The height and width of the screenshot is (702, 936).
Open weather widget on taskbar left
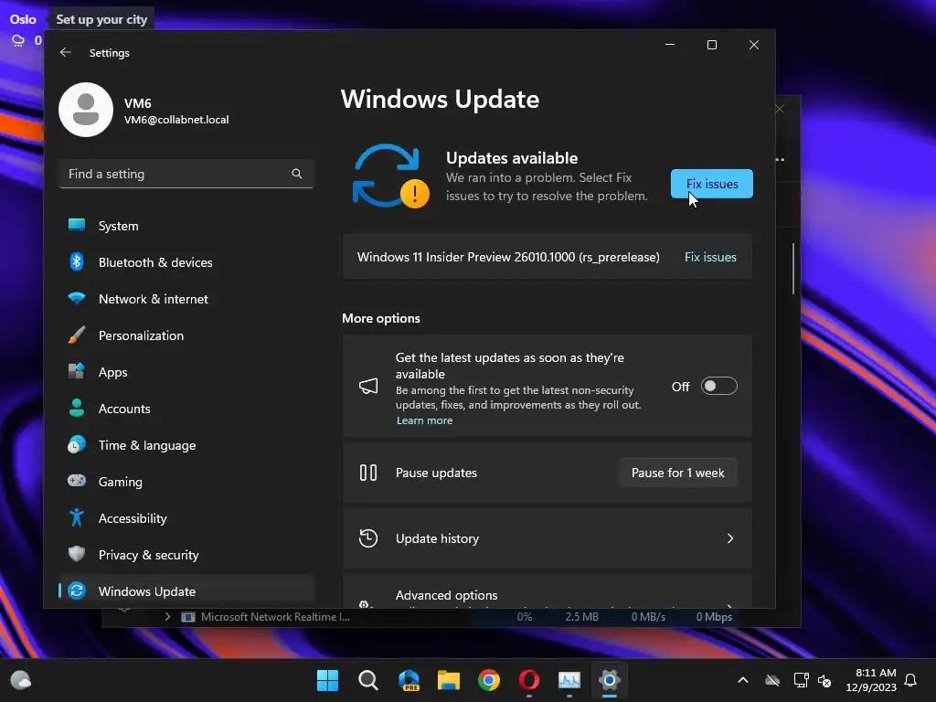tap(21, 680)
